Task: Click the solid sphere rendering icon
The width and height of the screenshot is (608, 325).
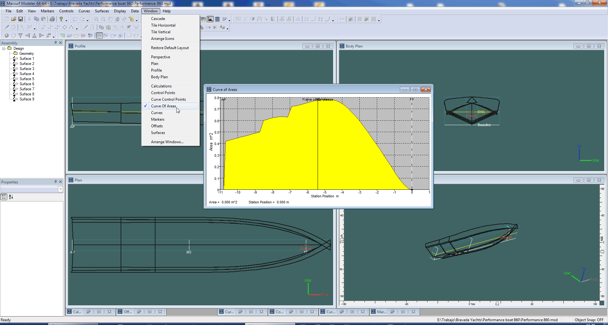Action: (7, 36)
